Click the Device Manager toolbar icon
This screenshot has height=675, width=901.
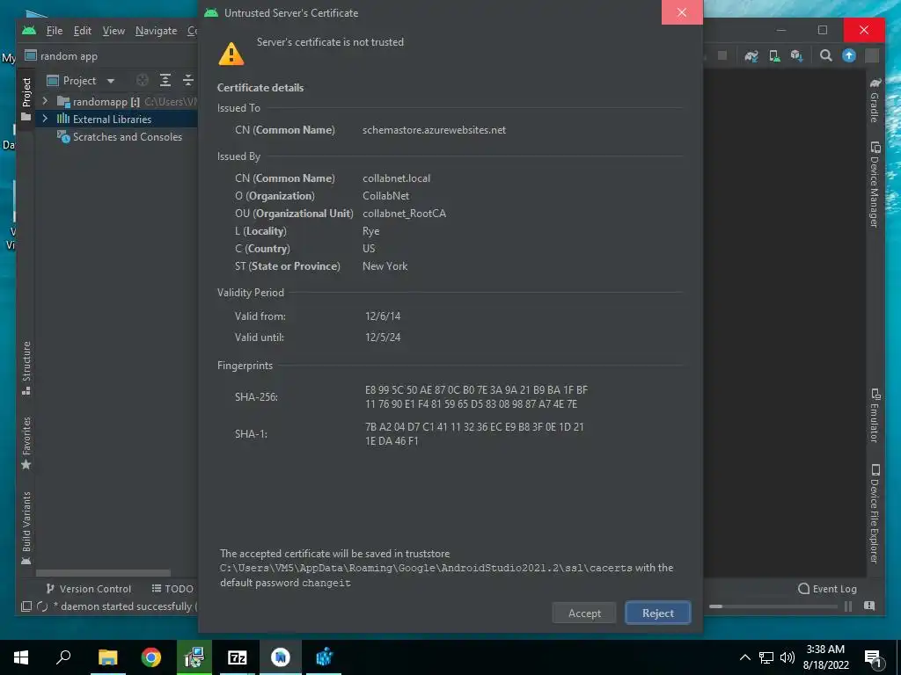(x=774, y=55)
